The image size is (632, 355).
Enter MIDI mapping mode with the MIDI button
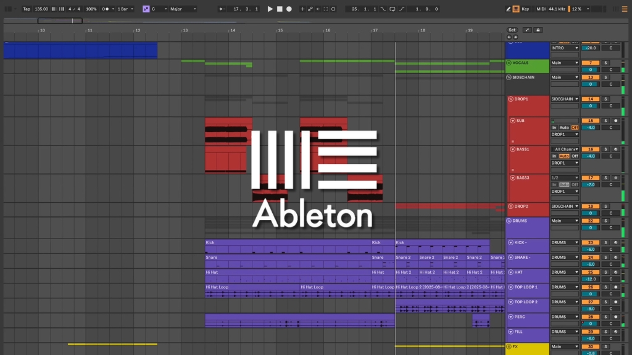[x=541, y=9]
